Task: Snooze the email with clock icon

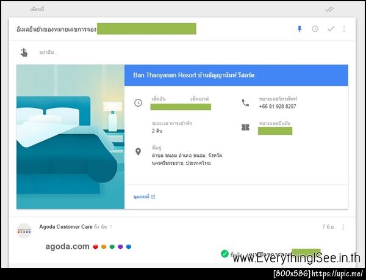Action: click(315, 29)
